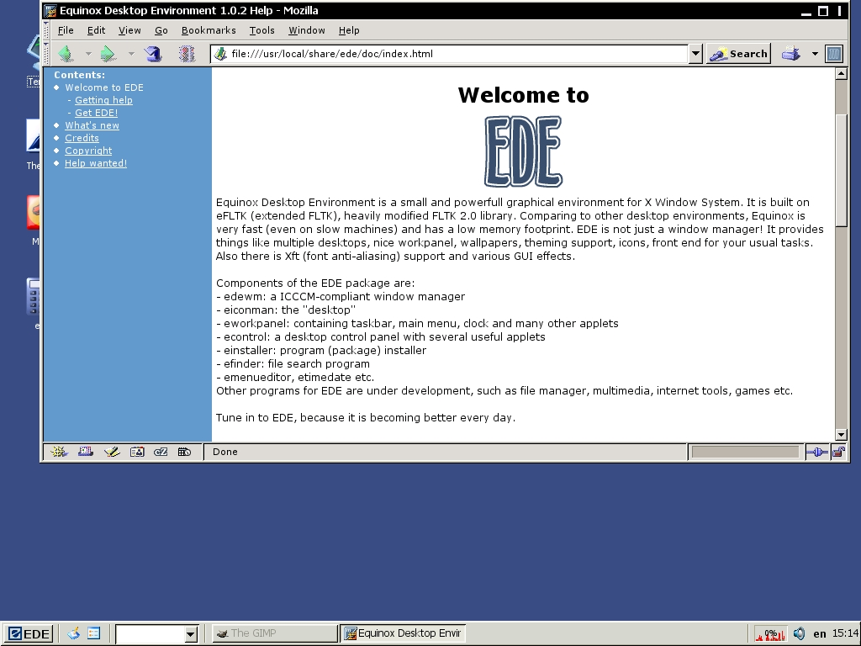The height and width of the screenshot is (646, 861).
Task: Open the Help wanted! link
Action: [x=96, y=163]
